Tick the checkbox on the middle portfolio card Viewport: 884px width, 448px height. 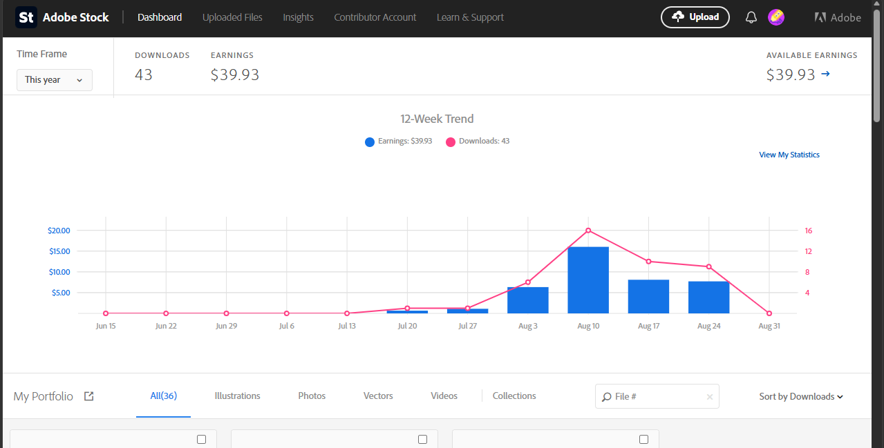pos(422,439)
